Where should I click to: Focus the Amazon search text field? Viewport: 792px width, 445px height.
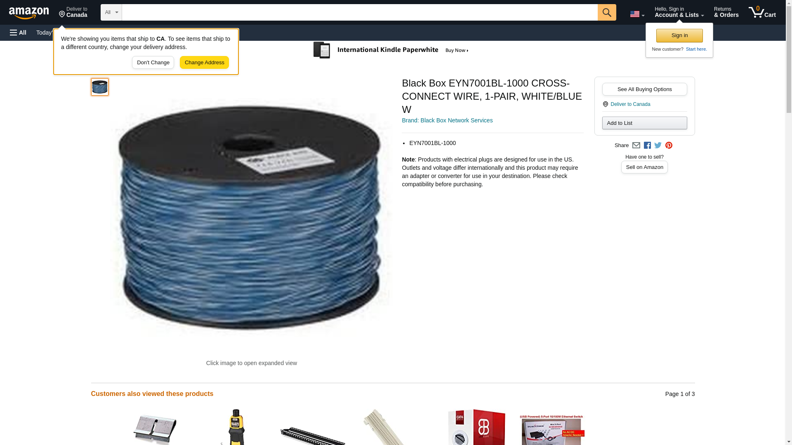click(x=360, y=12)
